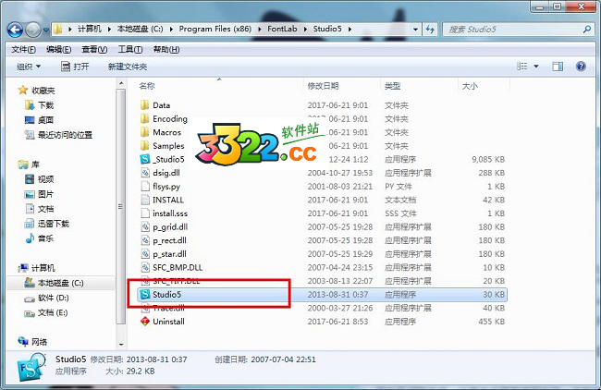Click the search magnifier icon
This screenshot has height=390, width=601.
[x=586, y=30]
